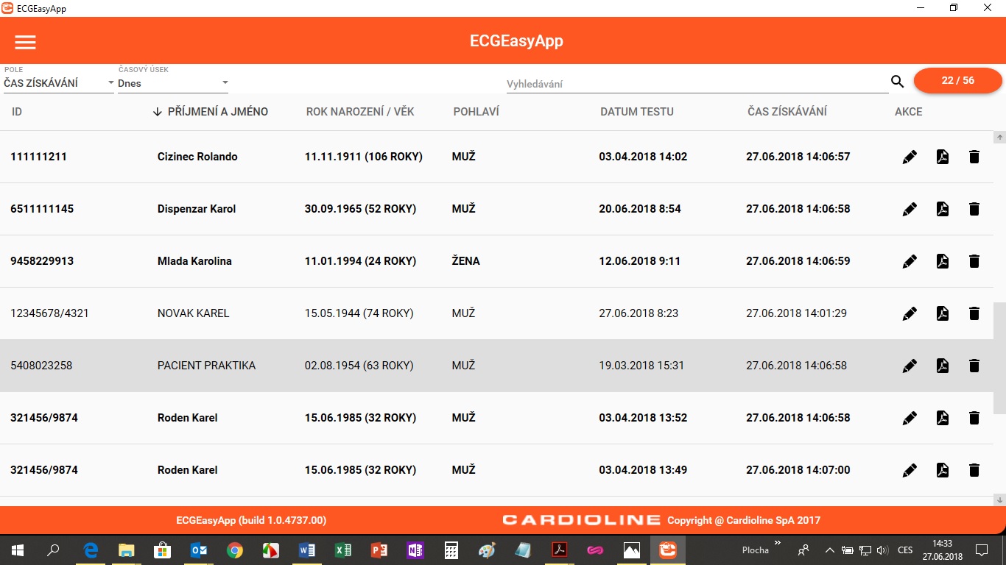Export Mlada Karolina record to PDF

coord(942,261)
